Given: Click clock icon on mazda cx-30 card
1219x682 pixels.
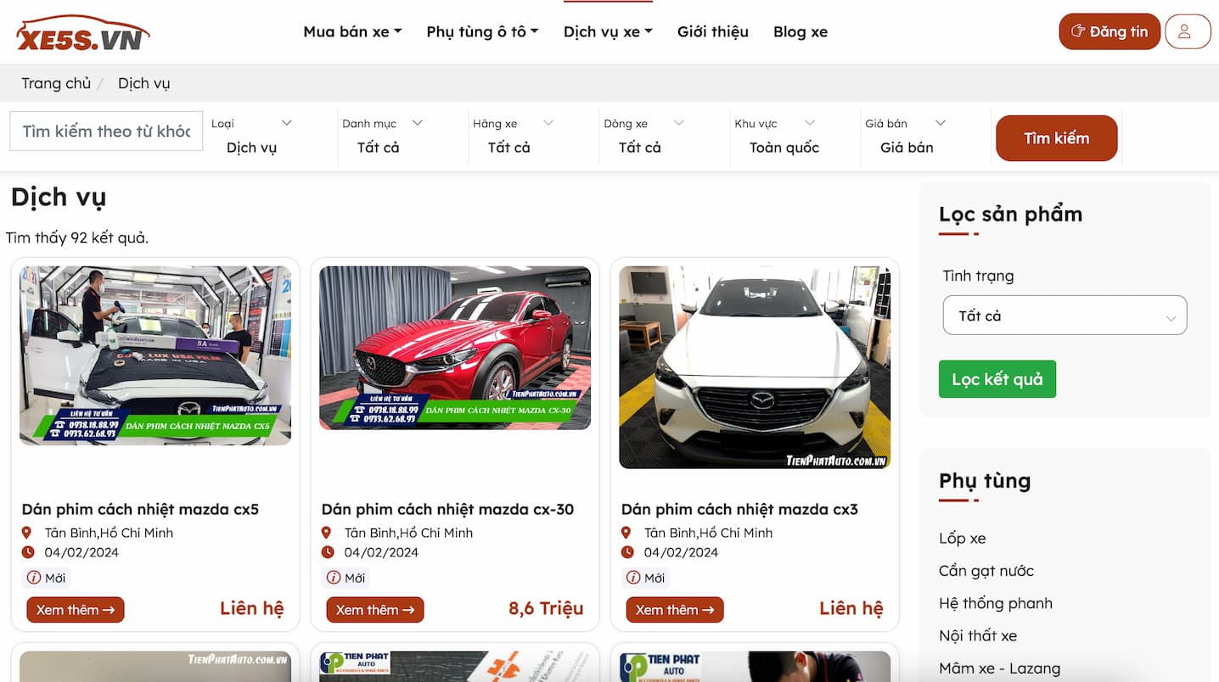Looking at the screenshot, I should click(327, 552).
